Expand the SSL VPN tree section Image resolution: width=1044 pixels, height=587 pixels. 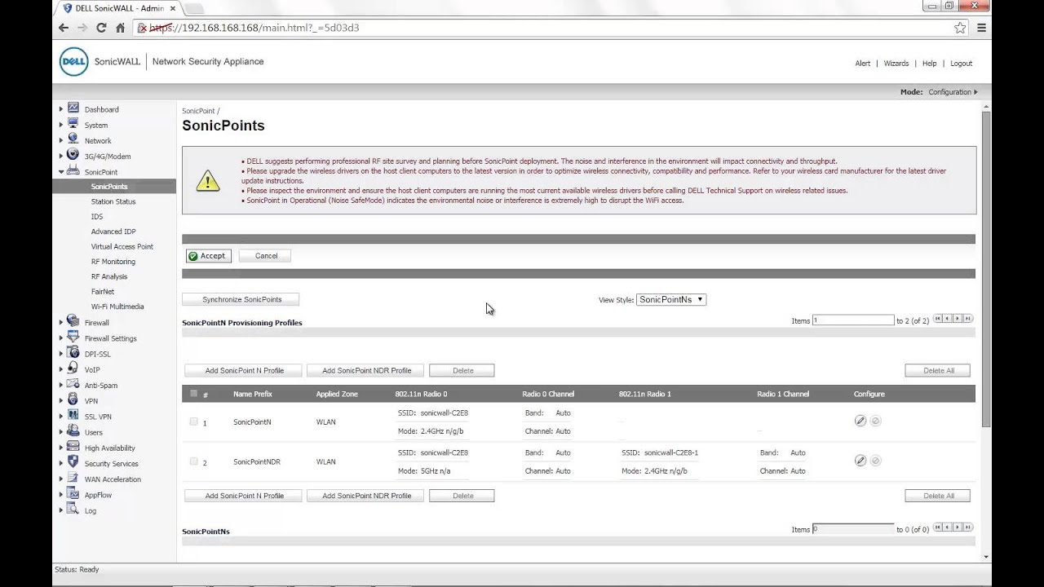[x=61, y=417]
